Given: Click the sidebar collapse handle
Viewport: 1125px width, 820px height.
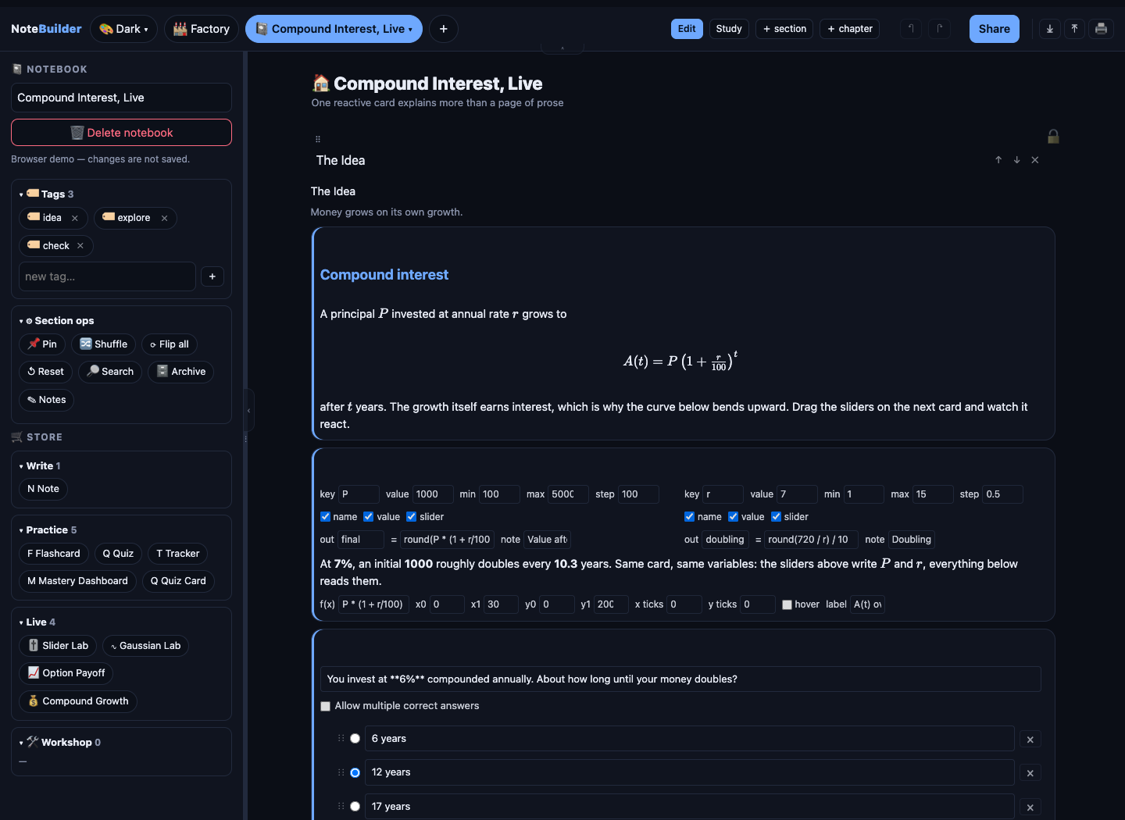Looking at the screenshot, I should point(248,410).
